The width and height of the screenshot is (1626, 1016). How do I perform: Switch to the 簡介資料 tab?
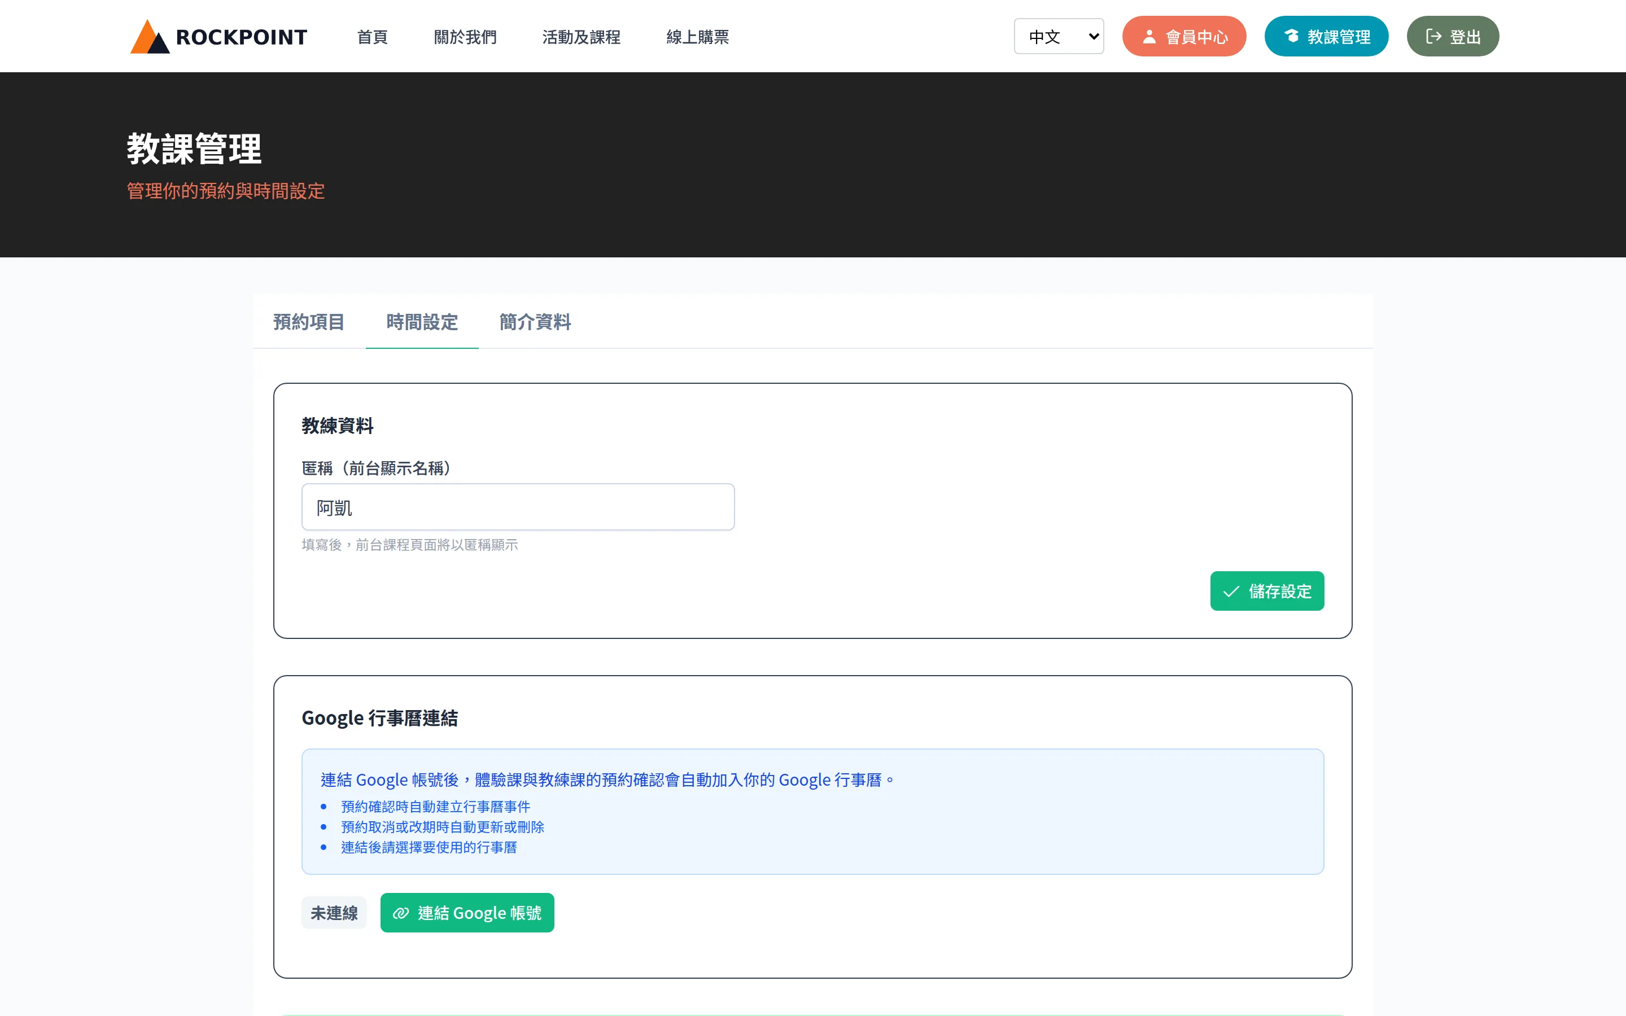click(535, 322)
